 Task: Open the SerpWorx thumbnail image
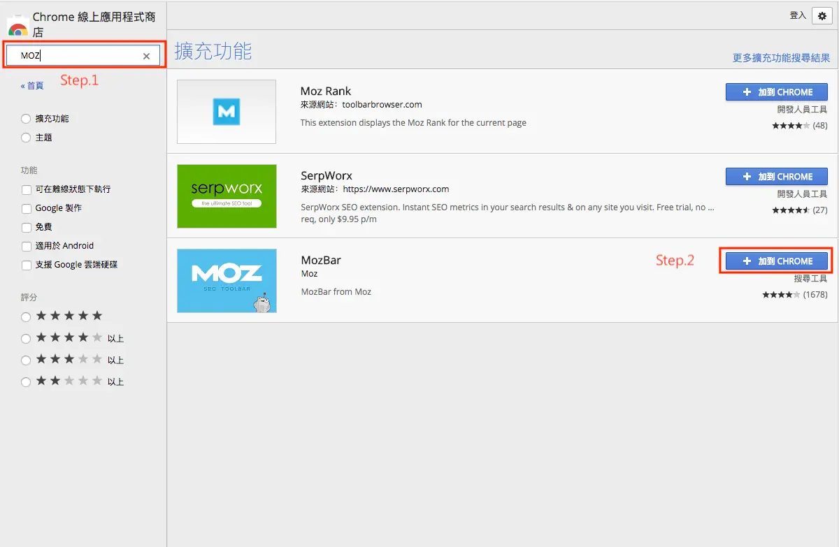click(x=227, y=196)
